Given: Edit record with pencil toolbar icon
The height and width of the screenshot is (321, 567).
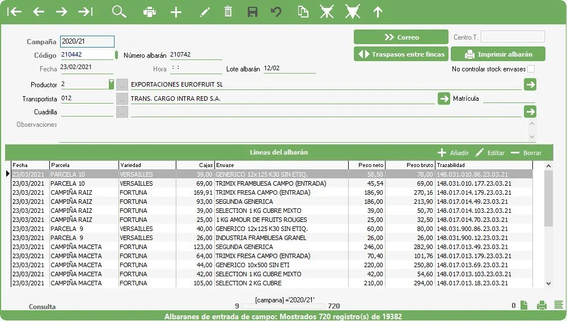Looking at the screenshot, I should [205, 12].
